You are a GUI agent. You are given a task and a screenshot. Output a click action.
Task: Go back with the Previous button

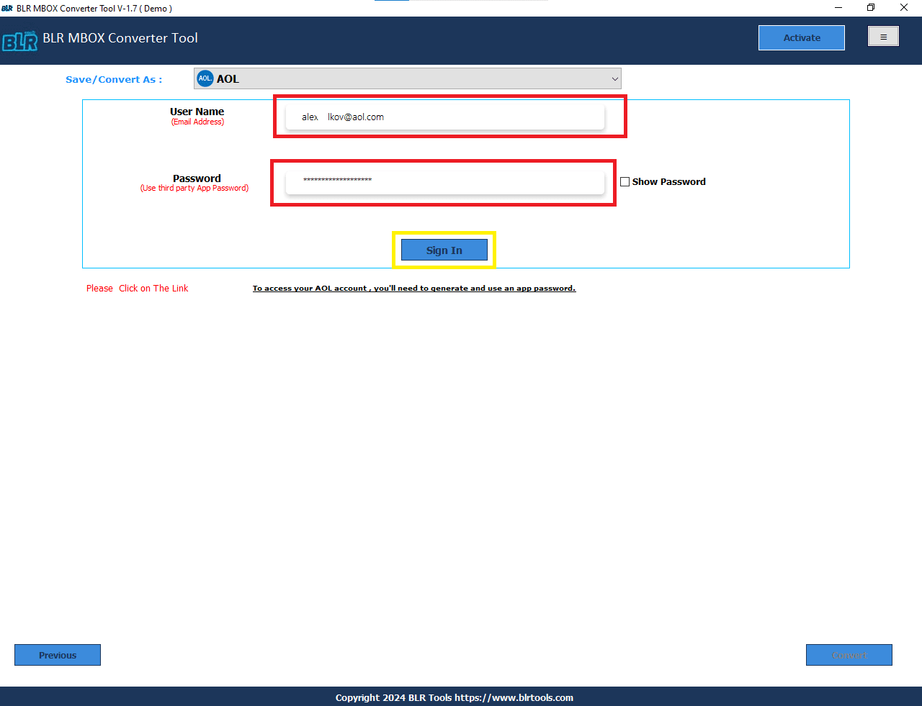point(58,655)
